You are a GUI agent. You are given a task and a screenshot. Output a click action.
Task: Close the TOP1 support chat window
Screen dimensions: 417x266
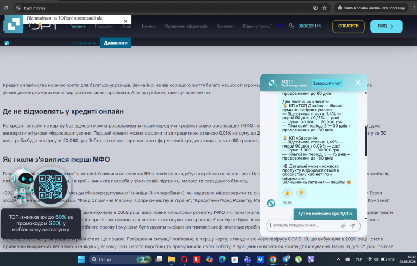click(358, 83)
